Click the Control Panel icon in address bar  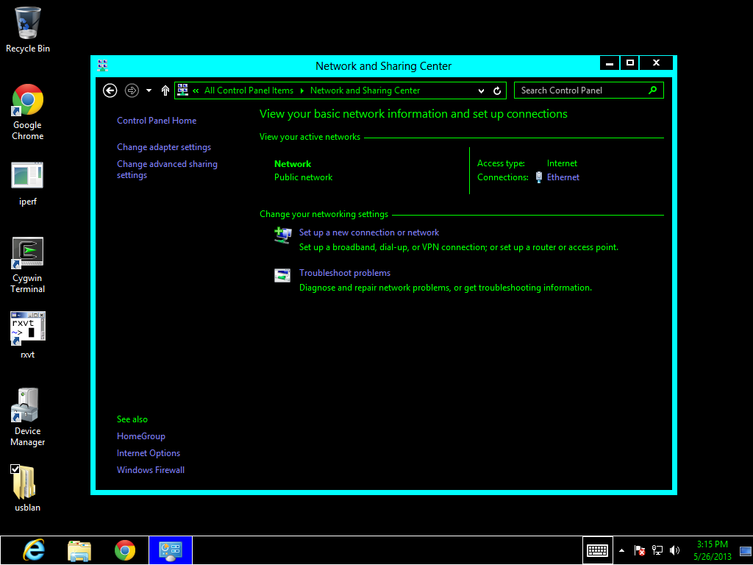click(x=182, y=90)
